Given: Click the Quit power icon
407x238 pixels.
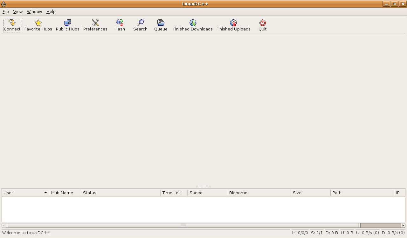Looking at the screenshot, I should coord(263,23).
